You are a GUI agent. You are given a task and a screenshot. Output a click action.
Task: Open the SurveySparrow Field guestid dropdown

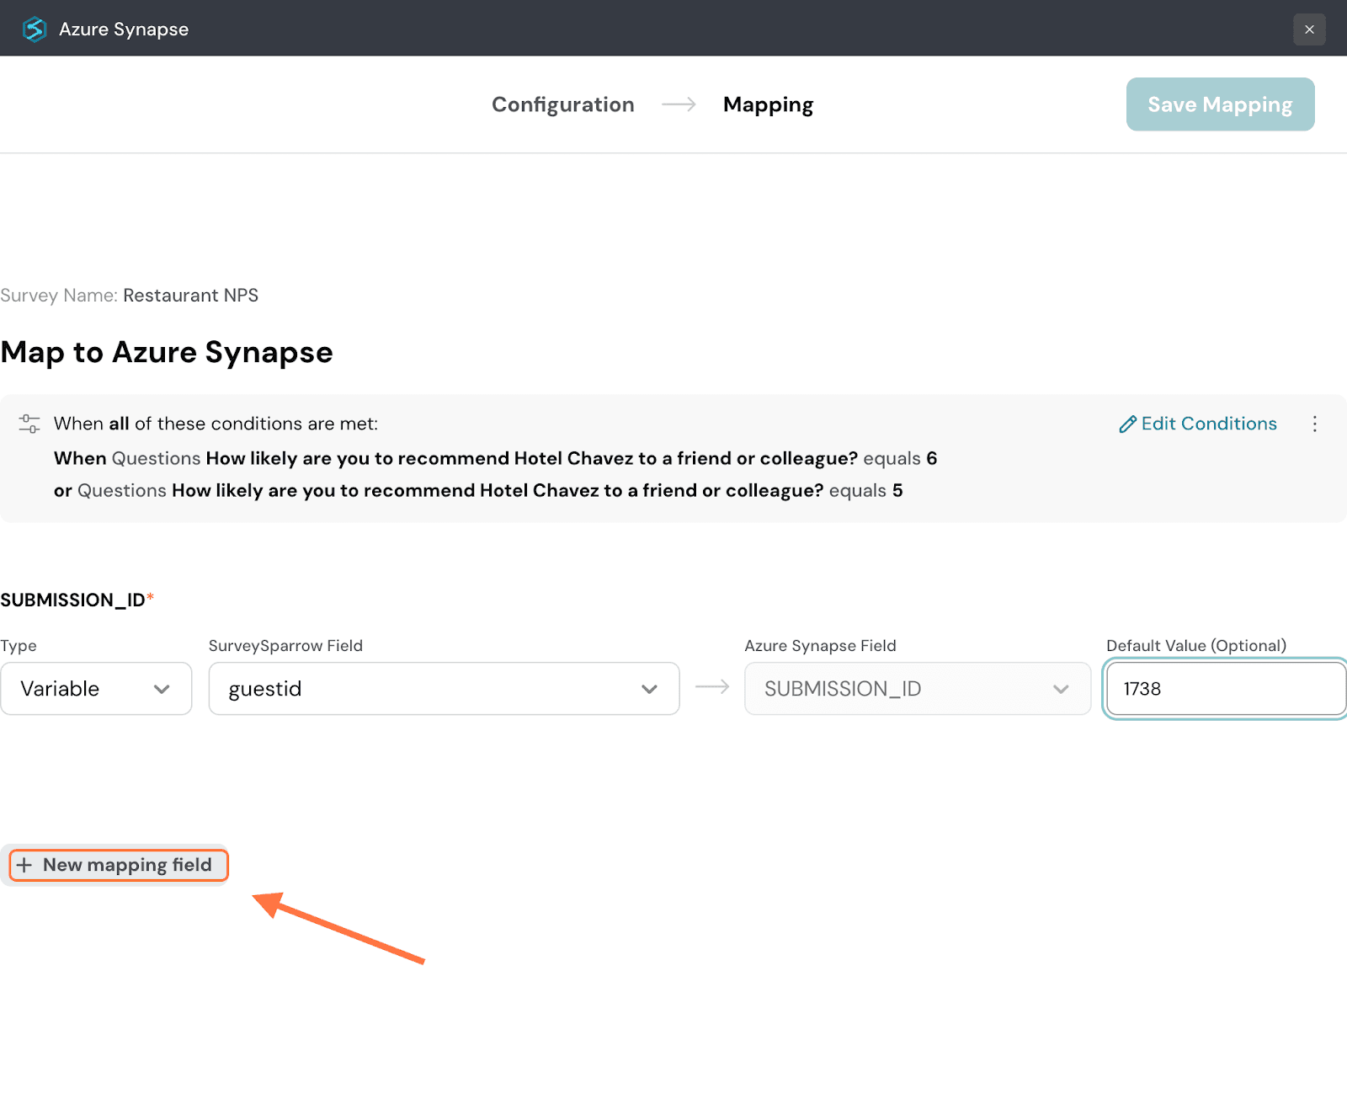pos(444,689)
